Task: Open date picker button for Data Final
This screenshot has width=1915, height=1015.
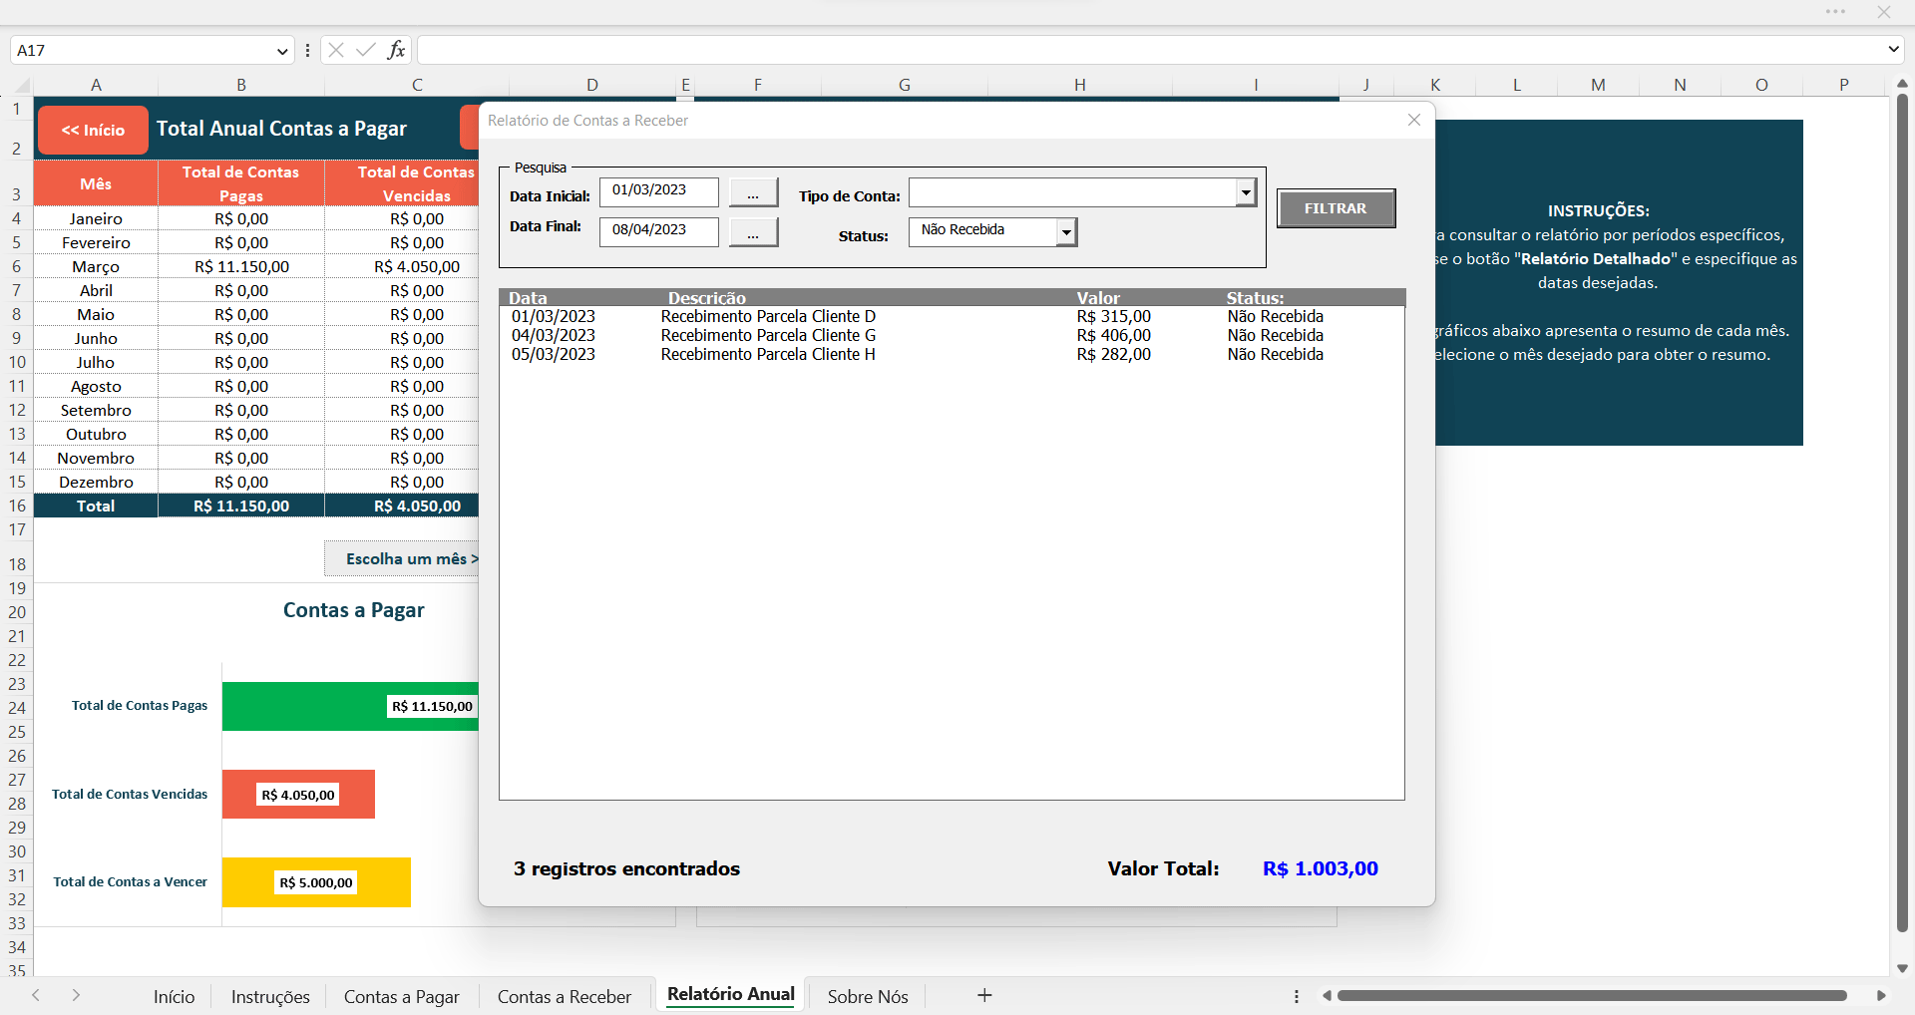Action: pyautogui.click(x=753, y=231)
